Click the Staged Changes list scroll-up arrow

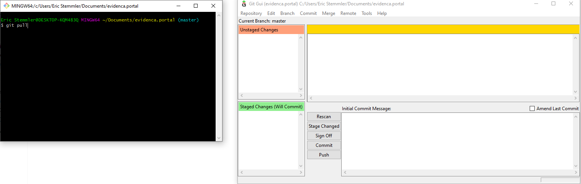[x=301, y=114]
